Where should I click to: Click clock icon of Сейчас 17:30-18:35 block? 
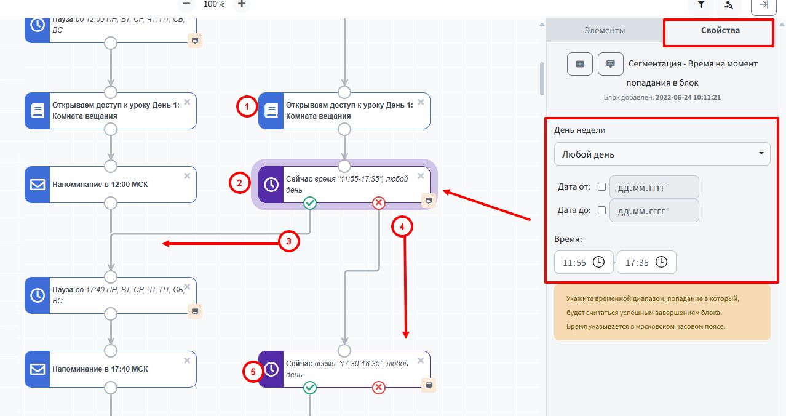271,369
